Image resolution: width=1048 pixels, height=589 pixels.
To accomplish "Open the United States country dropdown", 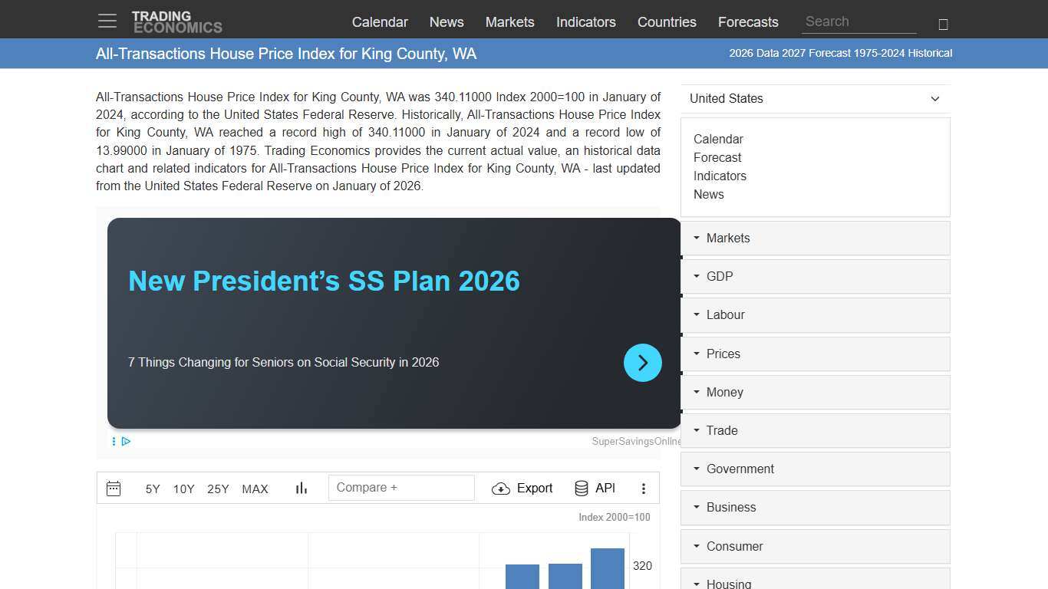I will click(815, 99).
